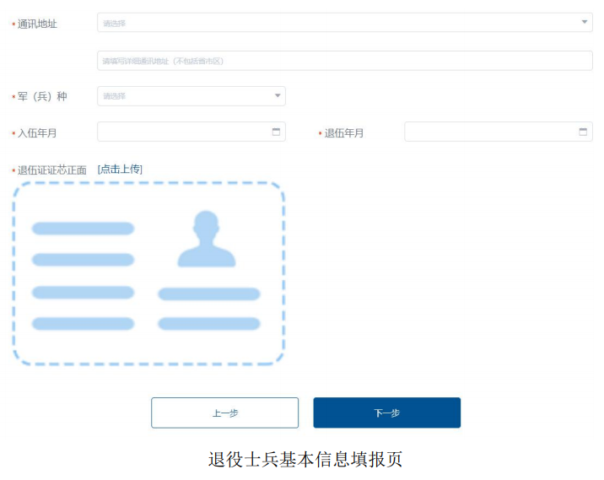604x480 pixels.
Task: Click 请选择 placeholder in 通讯地址 select box
Action: coord(115,24)
